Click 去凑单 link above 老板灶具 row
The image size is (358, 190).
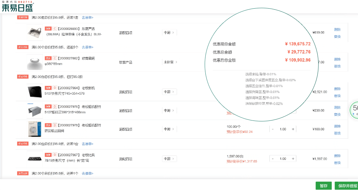pyautogui.click(x=87, y=144)
